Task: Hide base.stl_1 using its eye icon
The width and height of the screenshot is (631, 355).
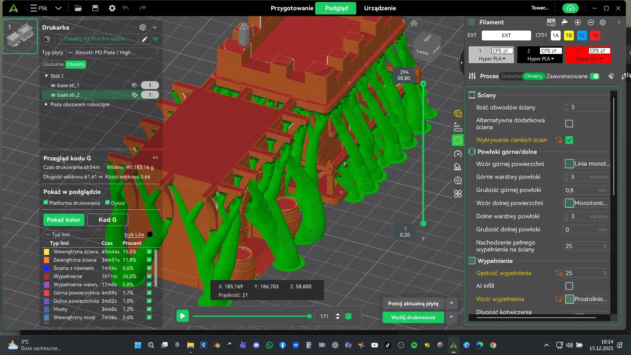Action: click(x=53, y=85)
